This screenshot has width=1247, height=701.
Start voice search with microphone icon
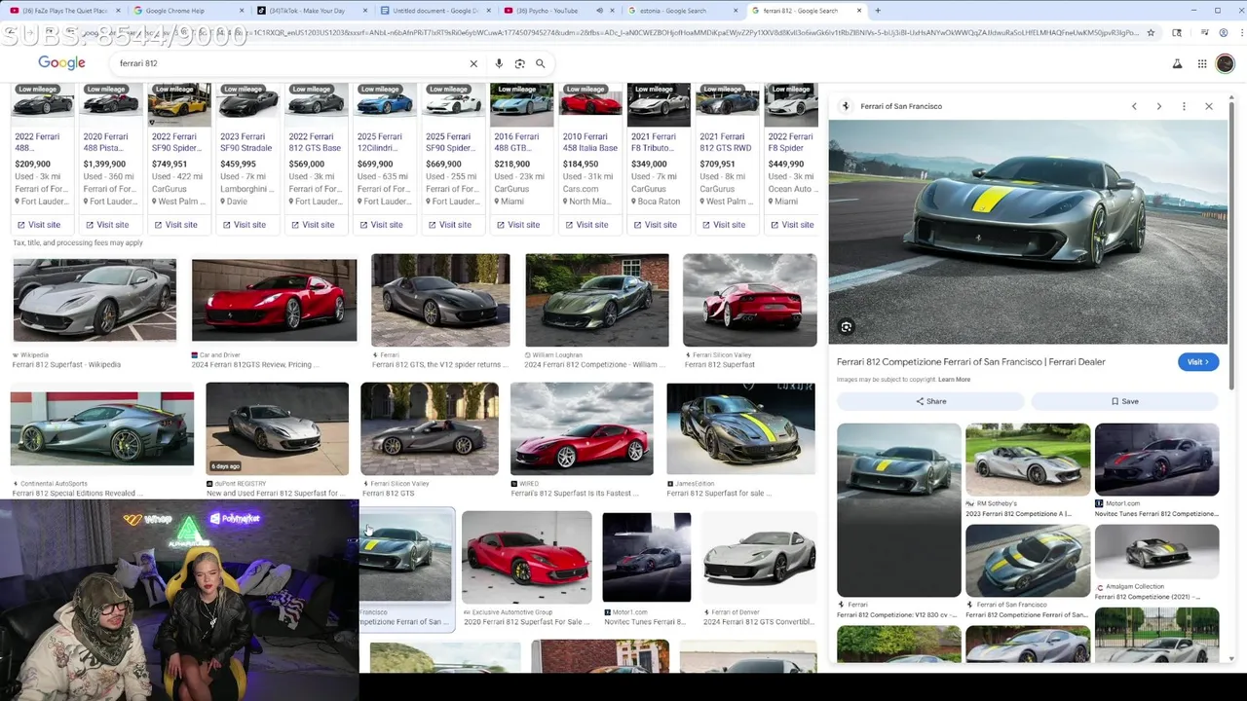[x=499, y=63]
